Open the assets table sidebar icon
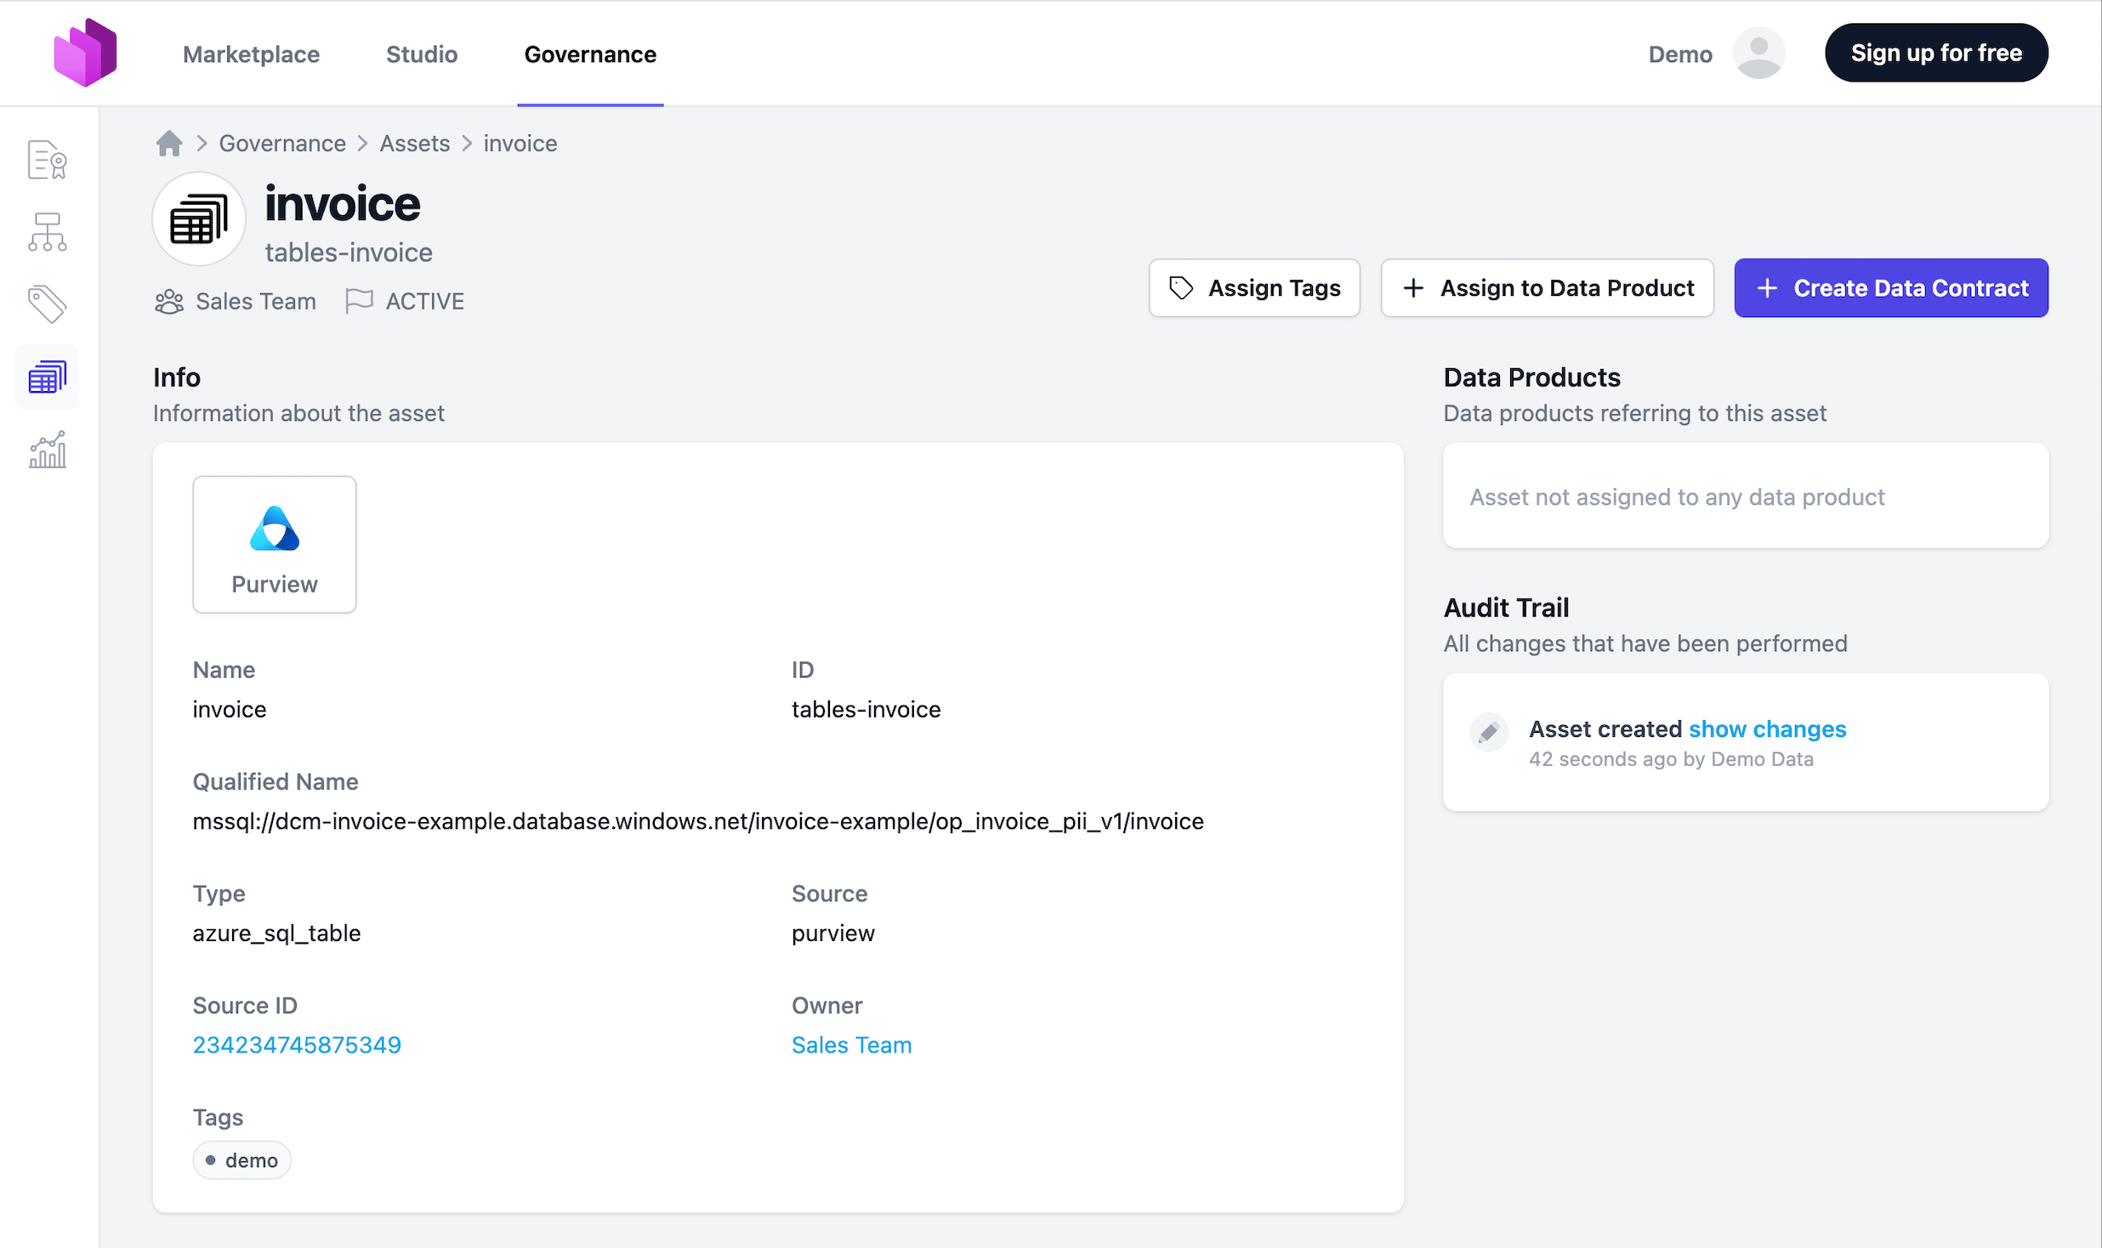Screen dimensions: 2102x1248 [48, 377]
